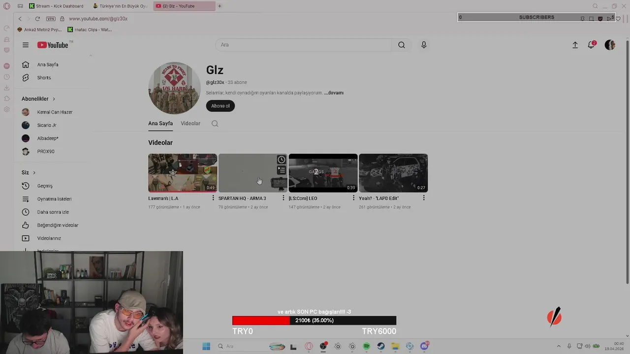
Task: Click the Abone ol button
Action: click(220, 106)
